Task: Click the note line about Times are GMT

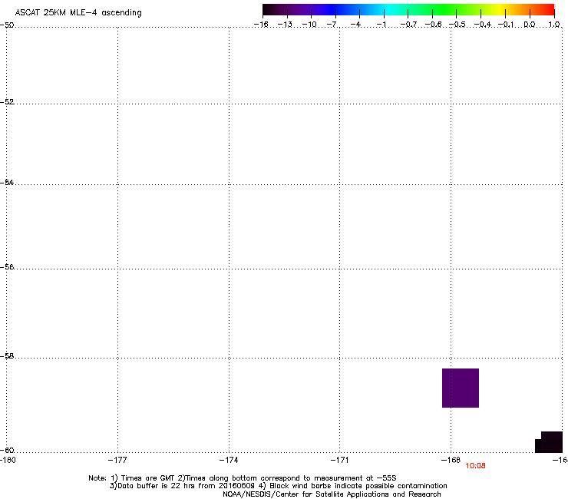Action: click(243, 478)
